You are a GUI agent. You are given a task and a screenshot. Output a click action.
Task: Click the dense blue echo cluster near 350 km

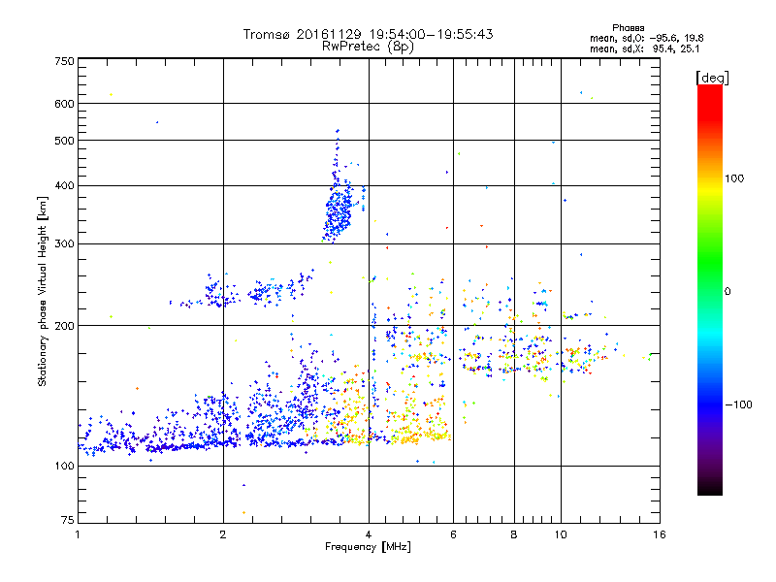coord(339,210)
